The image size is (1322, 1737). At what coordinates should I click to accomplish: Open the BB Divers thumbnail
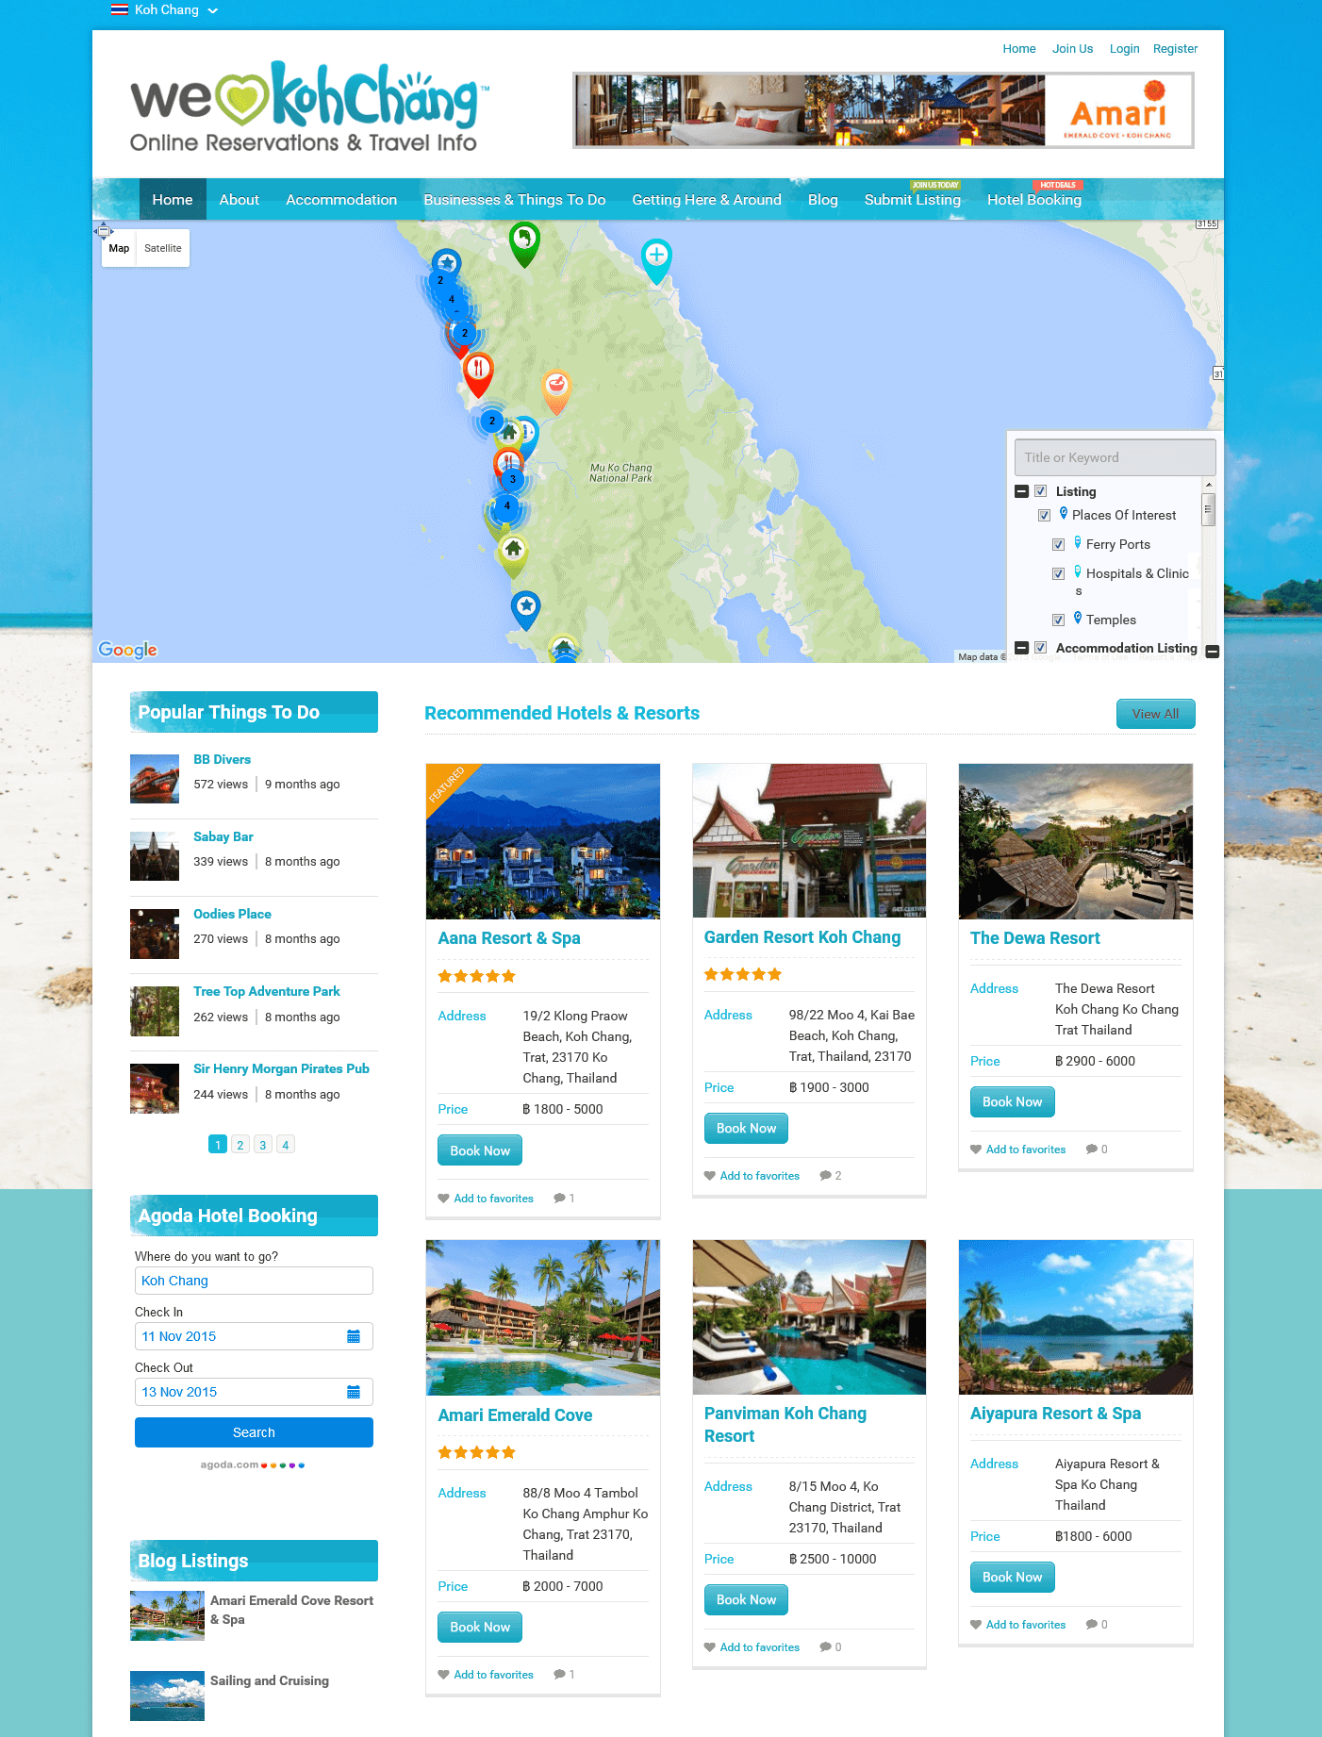click(155, 779)
